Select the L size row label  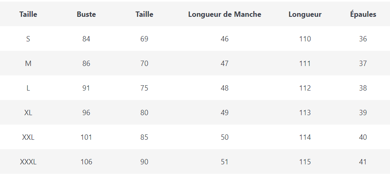28,88
